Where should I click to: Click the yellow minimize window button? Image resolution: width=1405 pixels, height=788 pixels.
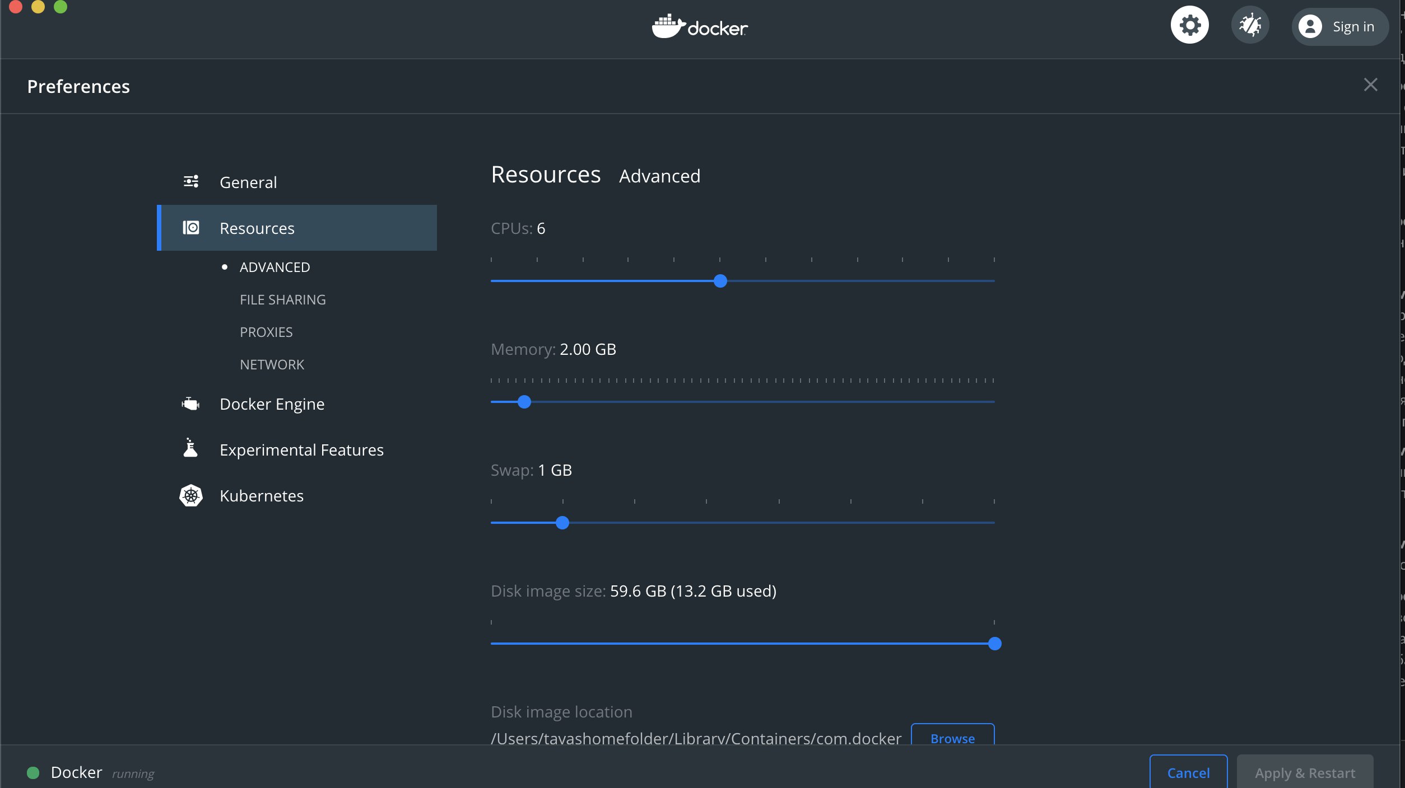tap(38, 6)
